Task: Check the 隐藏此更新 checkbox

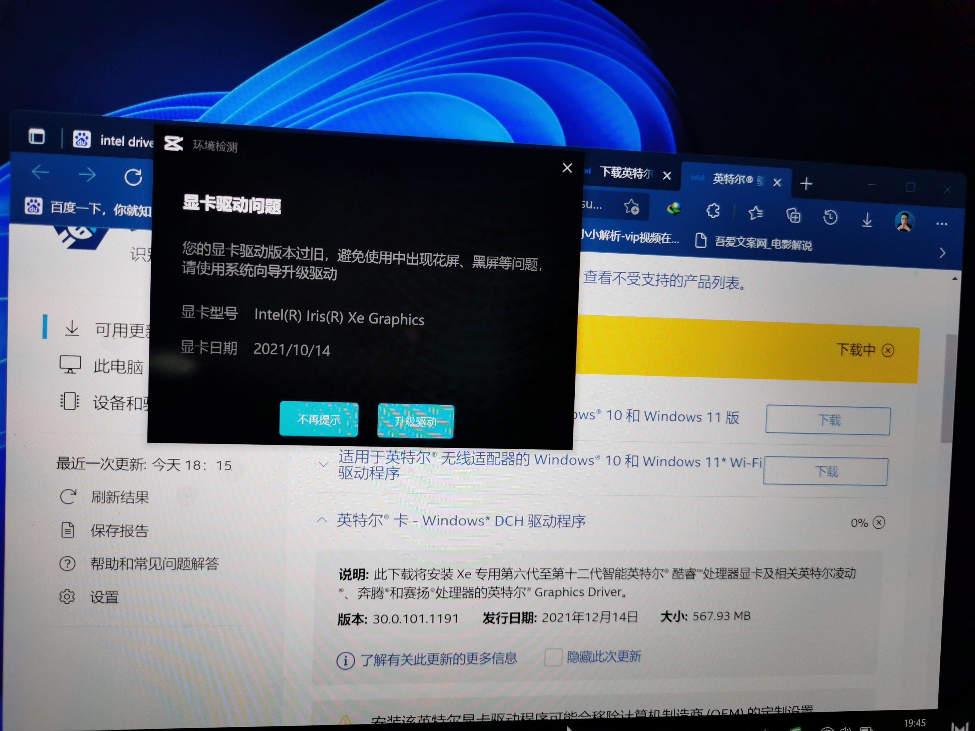Action: pyautogui.click(x=553, y=657)
